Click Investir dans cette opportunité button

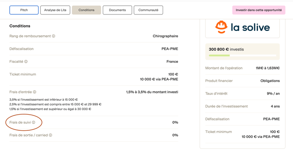pyautogui.click(x=259, y=10)
